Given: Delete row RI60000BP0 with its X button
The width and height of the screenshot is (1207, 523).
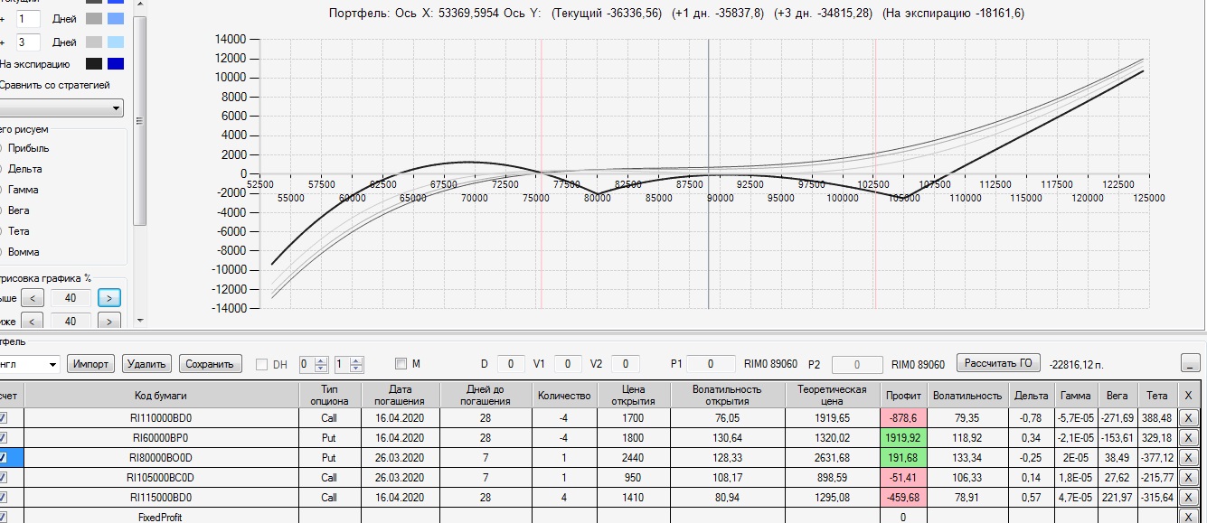Looking at the screenshot, I should coord(1188,437).
